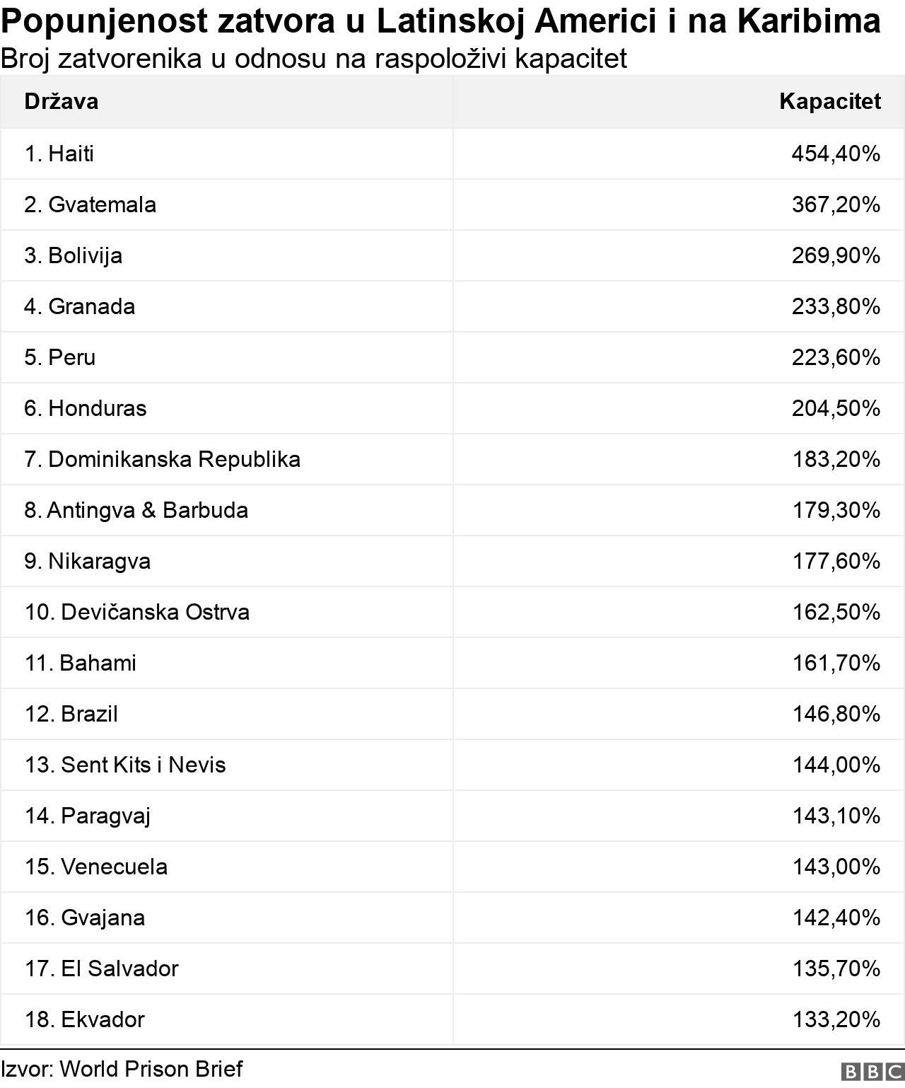905x1088 pixels.
Task: Click Dominikanska Republika in the table
Action: pyautogui.click(x=163, y=459)
